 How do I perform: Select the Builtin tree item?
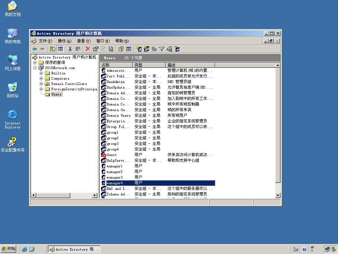[x=58, y=73]
